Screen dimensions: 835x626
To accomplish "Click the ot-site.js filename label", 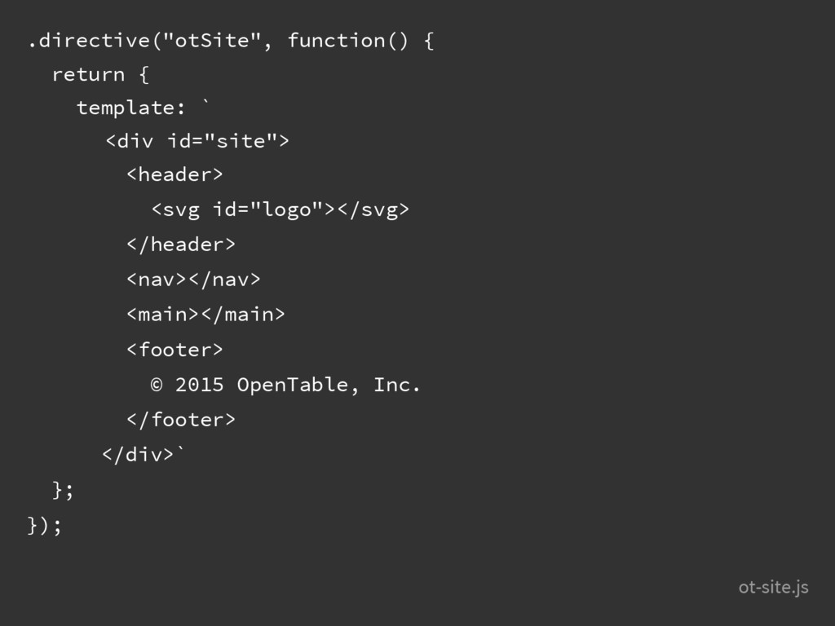I will pyautogui.click(x=773, y=587).
